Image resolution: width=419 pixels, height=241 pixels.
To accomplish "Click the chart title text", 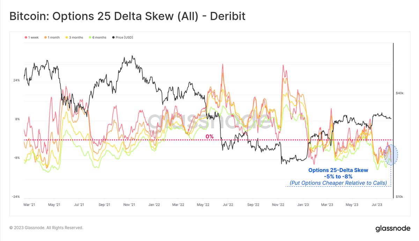I will coord(127,16).
